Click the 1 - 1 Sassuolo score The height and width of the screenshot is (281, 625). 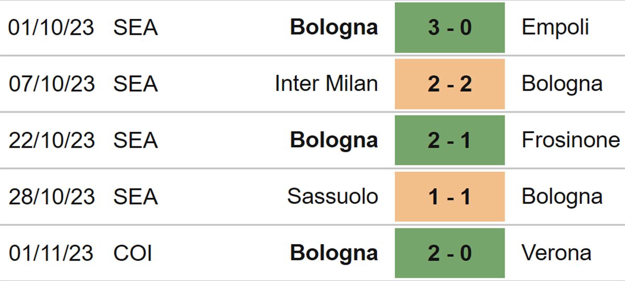tap(449, 196)
